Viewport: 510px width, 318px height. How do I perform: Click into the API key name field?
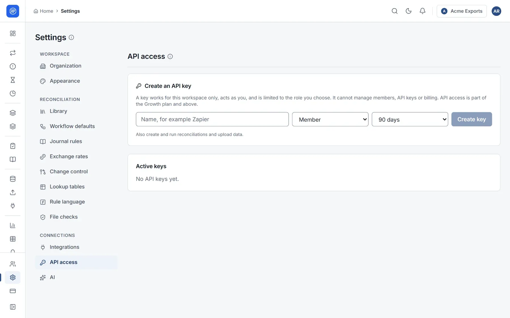tap(212, 119)
